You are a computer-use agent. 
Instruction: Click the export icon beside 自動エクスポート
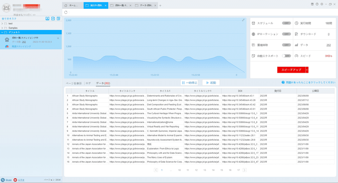point(253,56)
